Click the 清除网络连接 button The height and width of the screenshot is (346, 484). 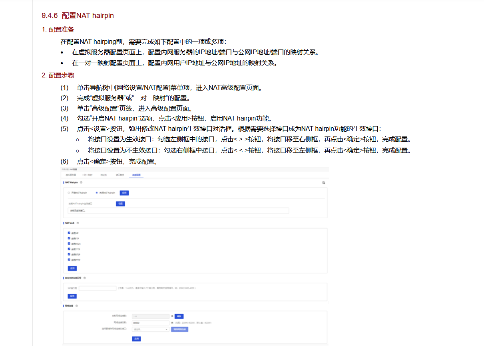[x=179, y=329]
